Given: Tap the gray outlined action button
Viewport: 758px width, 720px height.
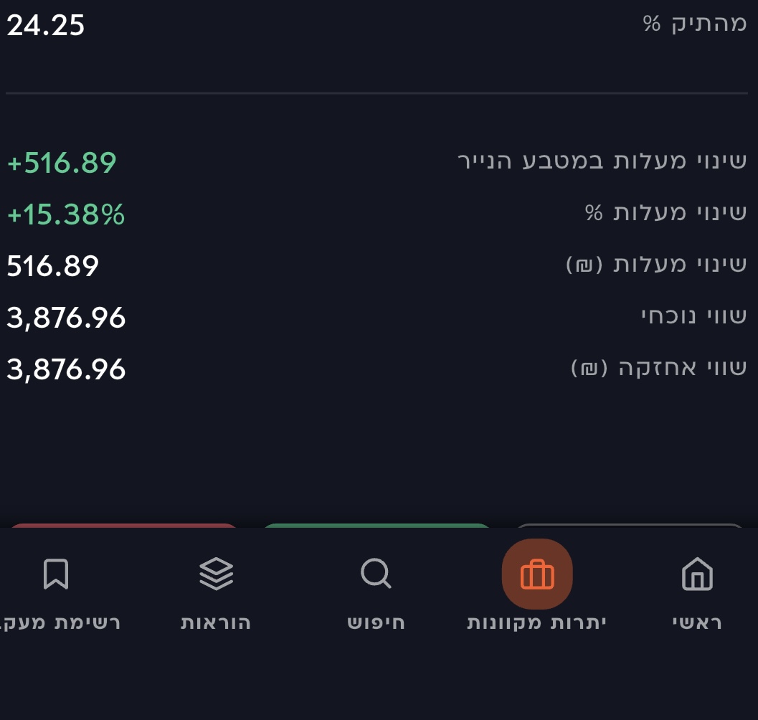Looking at the screenshot, I should point(631,527).
